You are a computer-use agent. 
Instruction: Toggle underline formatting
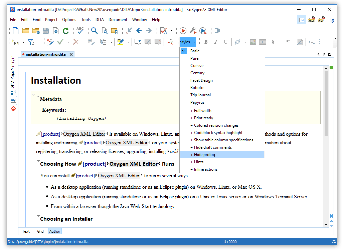(x=226, y=42)
